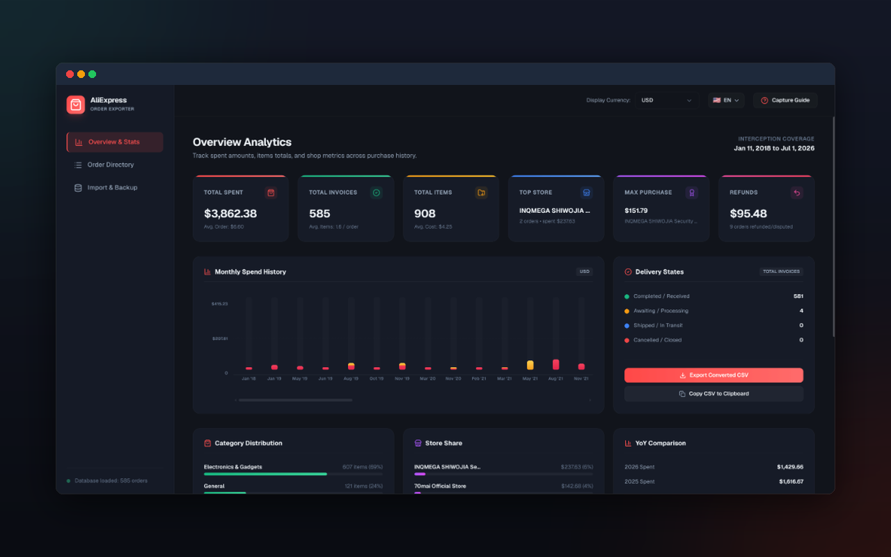Click the INQMEGA SHIWOJIA store share bar
This screenshot has width=891, height=557.
(x=503, y=474)
